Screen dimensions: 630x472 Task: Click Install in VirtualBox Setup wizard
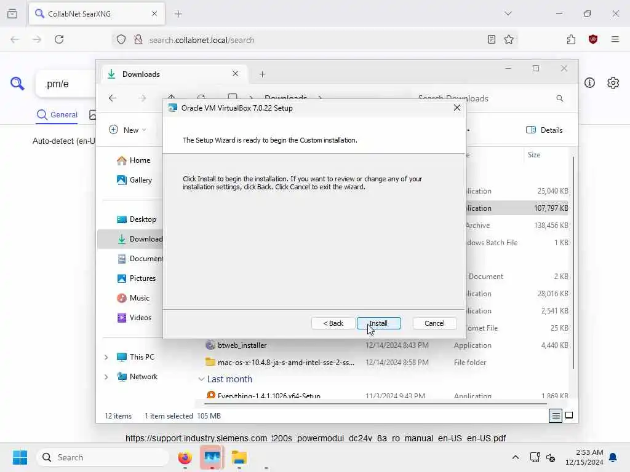[378, 323]
